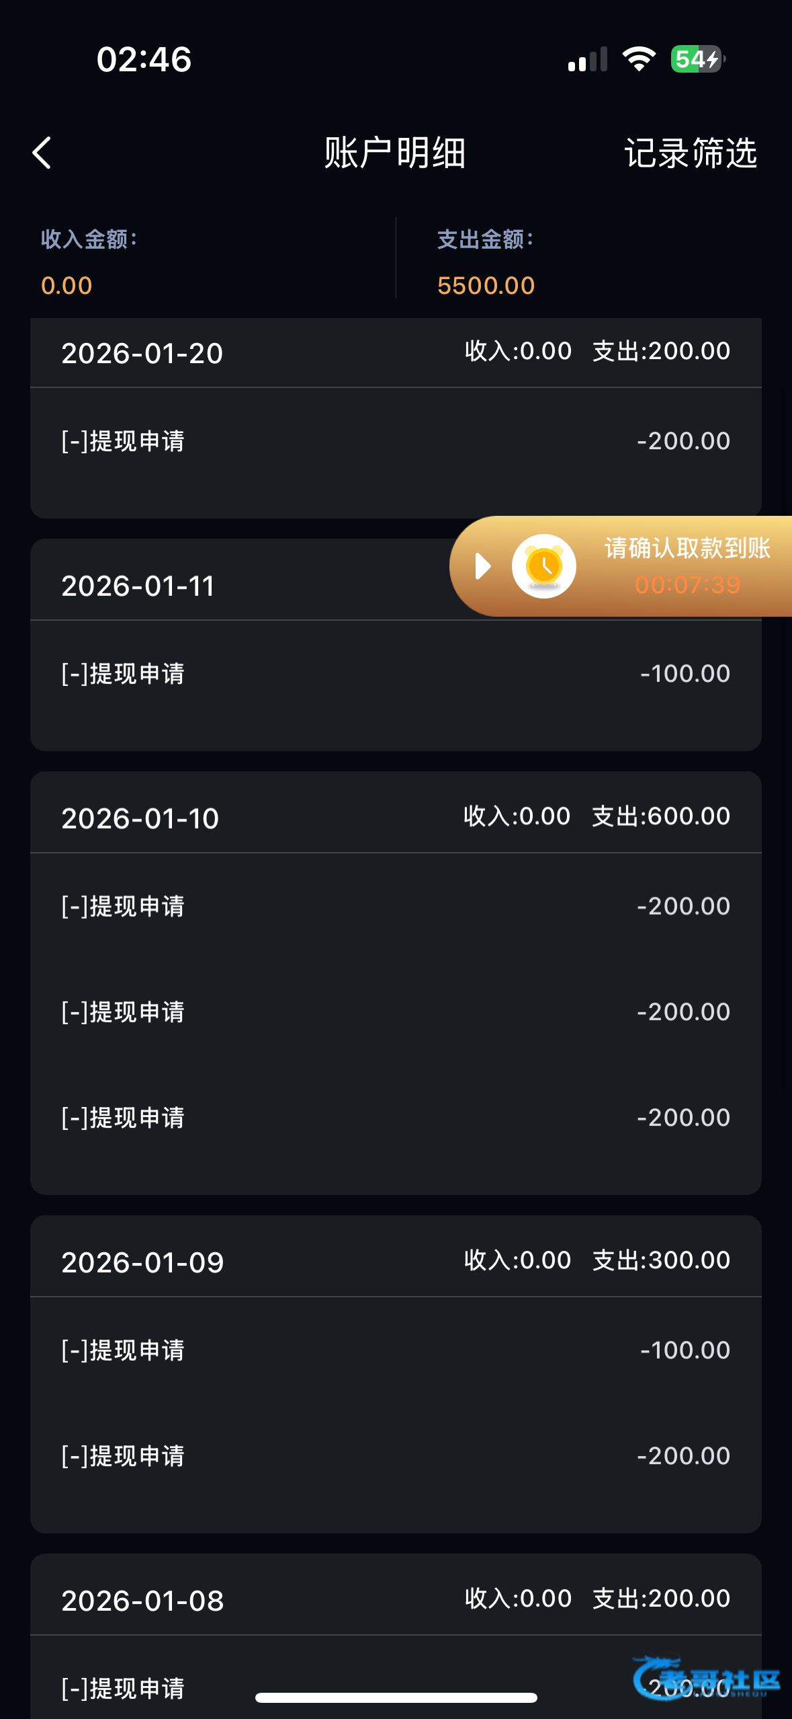Tap the back arrow icon
Viewport: 792px width, 1719px height.
pos(42,153)
